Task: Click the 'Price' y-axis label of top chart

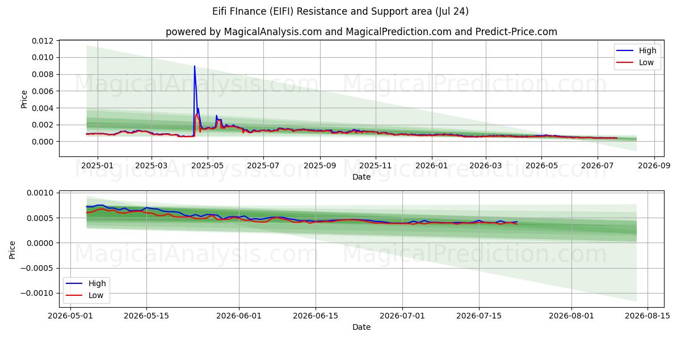Action: tap(24, 99)
